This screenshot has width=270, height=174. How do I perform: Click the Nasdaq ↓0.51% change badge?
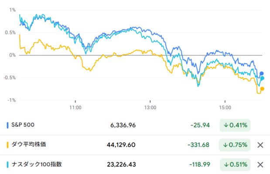coord(235,164)
